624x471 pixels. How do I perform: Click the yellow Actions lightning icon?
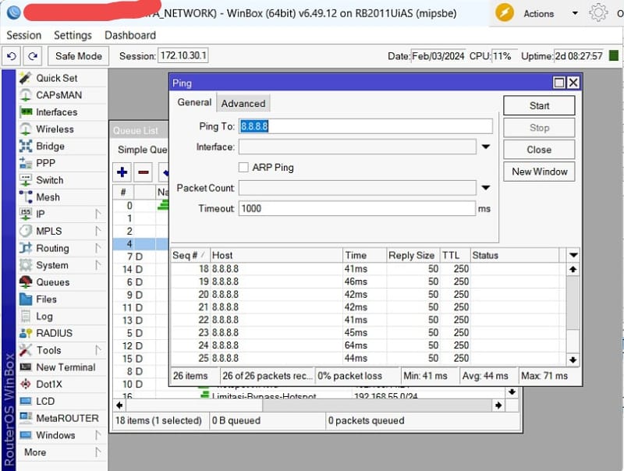[505, 13]
